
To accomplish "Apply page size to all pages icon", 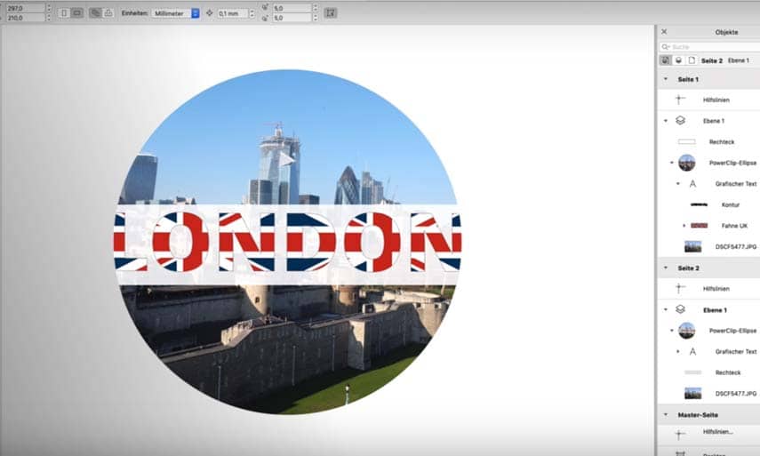I will click(95, 13).
